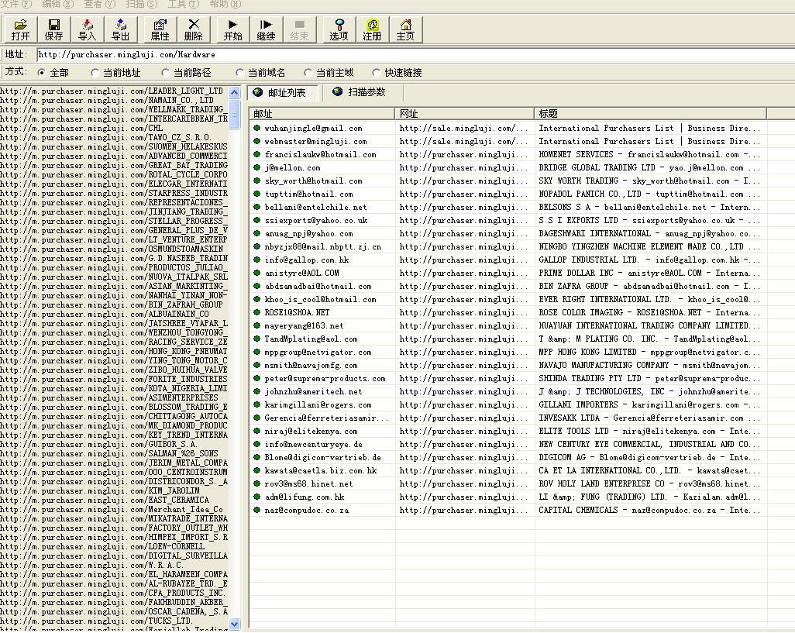This screenshot has height=633, width=795.
Task: Click the BIN_ZAFRAH_GROUP URL in left list
Action: pos(112,305)
